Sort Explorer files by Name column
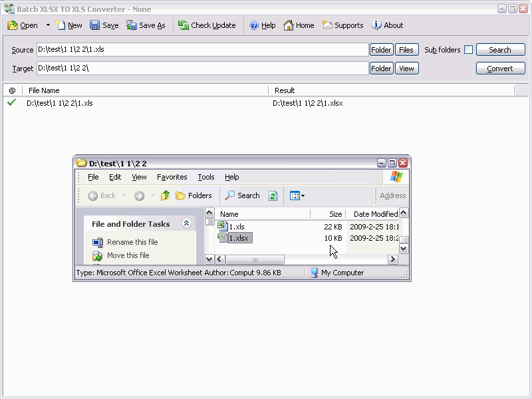This screenshot has width=532, height=399. point(262,214)
